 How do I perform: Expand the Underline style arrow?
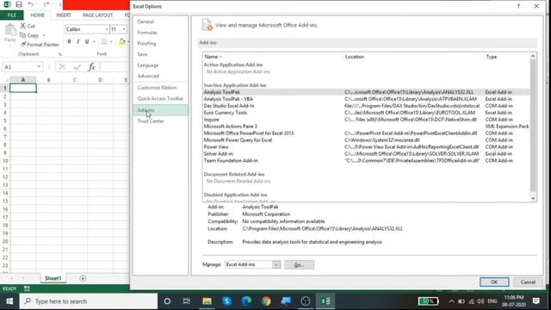pyautogui.click(x=94, y=41)
